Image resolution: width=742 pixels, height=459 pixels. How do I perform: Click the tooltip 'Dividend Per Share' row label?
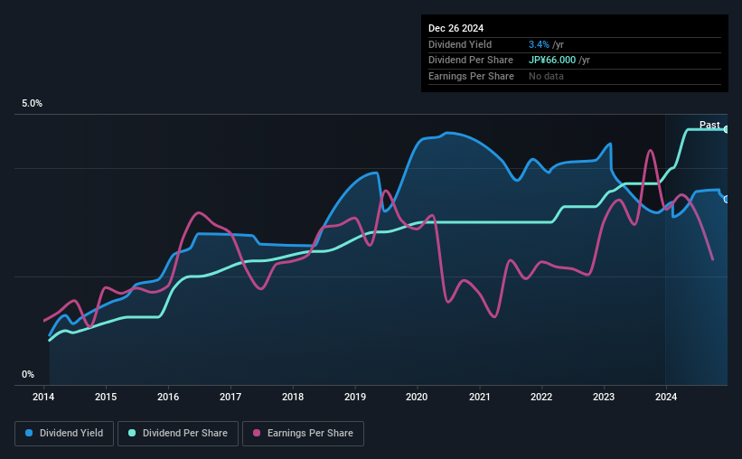(x=470, y=61)
